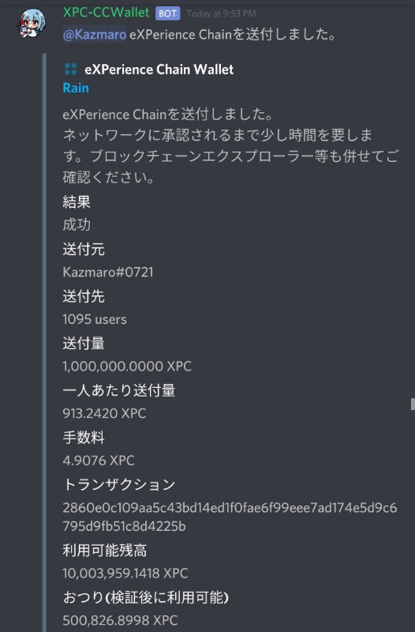Click the 1,000,000.0000 XPC amount
The width and height of the screenshot is (415, 632).
point(127,366)
